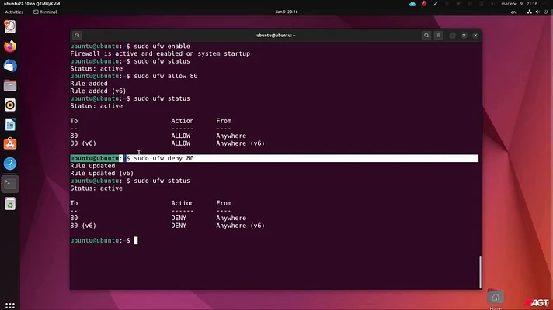Image resolution: width=553 pixels, height=310 pixels.
Task: Open Help from the dock
Action: point(10,164)
